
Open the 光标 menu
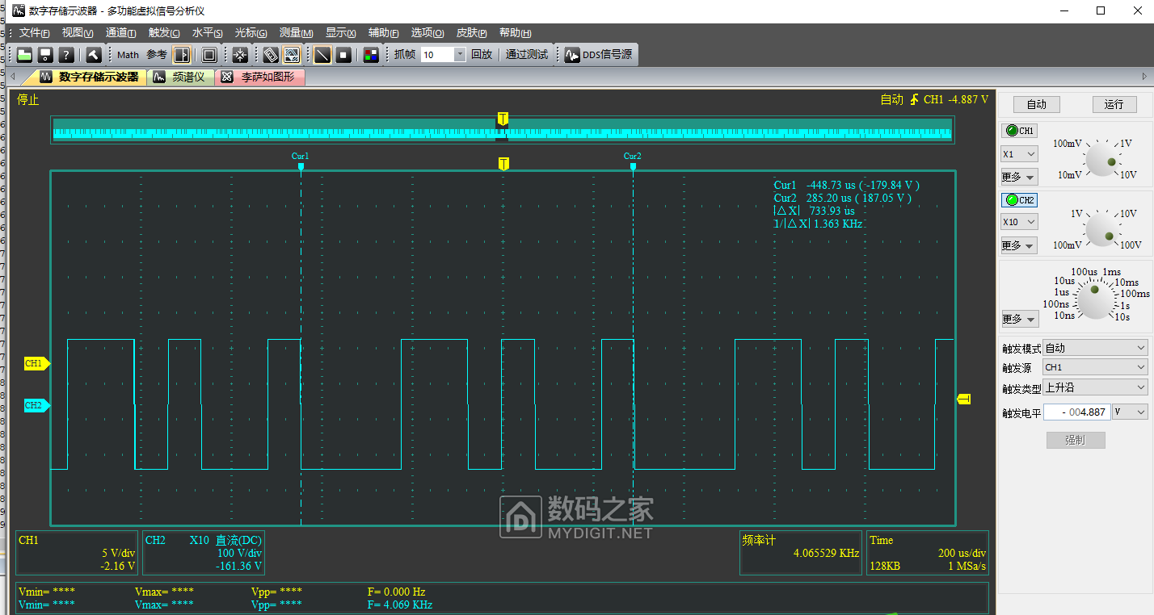tap(251, 33)
